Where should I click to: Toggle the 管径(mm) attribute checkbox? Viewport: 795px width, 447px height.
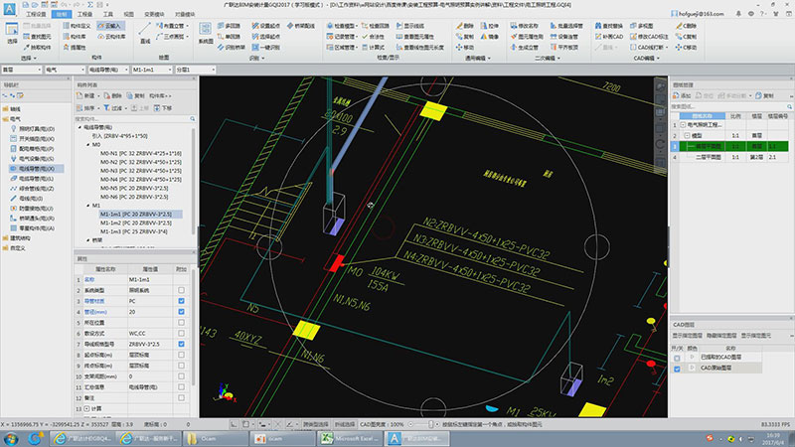point(180,312)
